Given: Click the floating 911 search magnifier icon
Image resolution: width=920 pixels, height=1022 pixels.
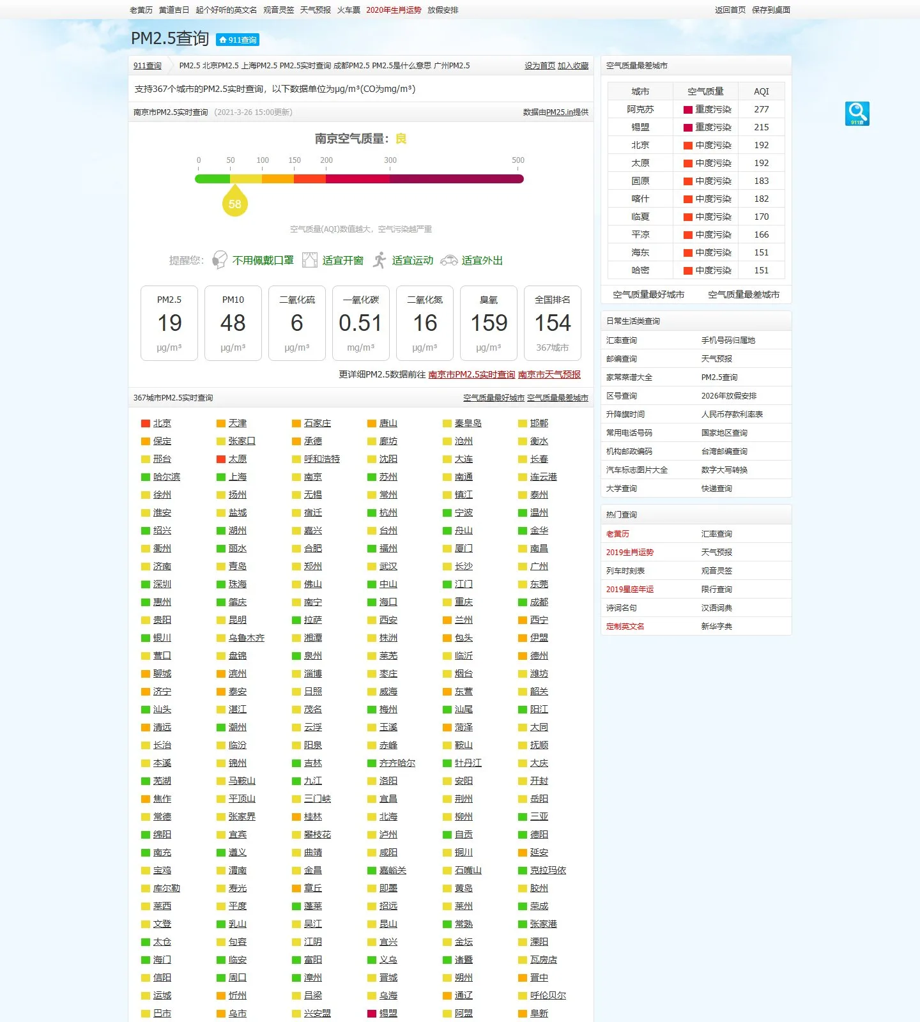Looking at the screenshot, I should pos(857,114).
